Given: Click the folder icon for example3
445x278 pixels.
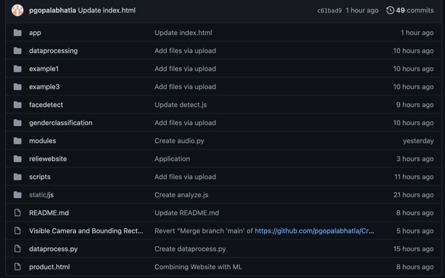Looking at the screenshot, I should 18,87.
